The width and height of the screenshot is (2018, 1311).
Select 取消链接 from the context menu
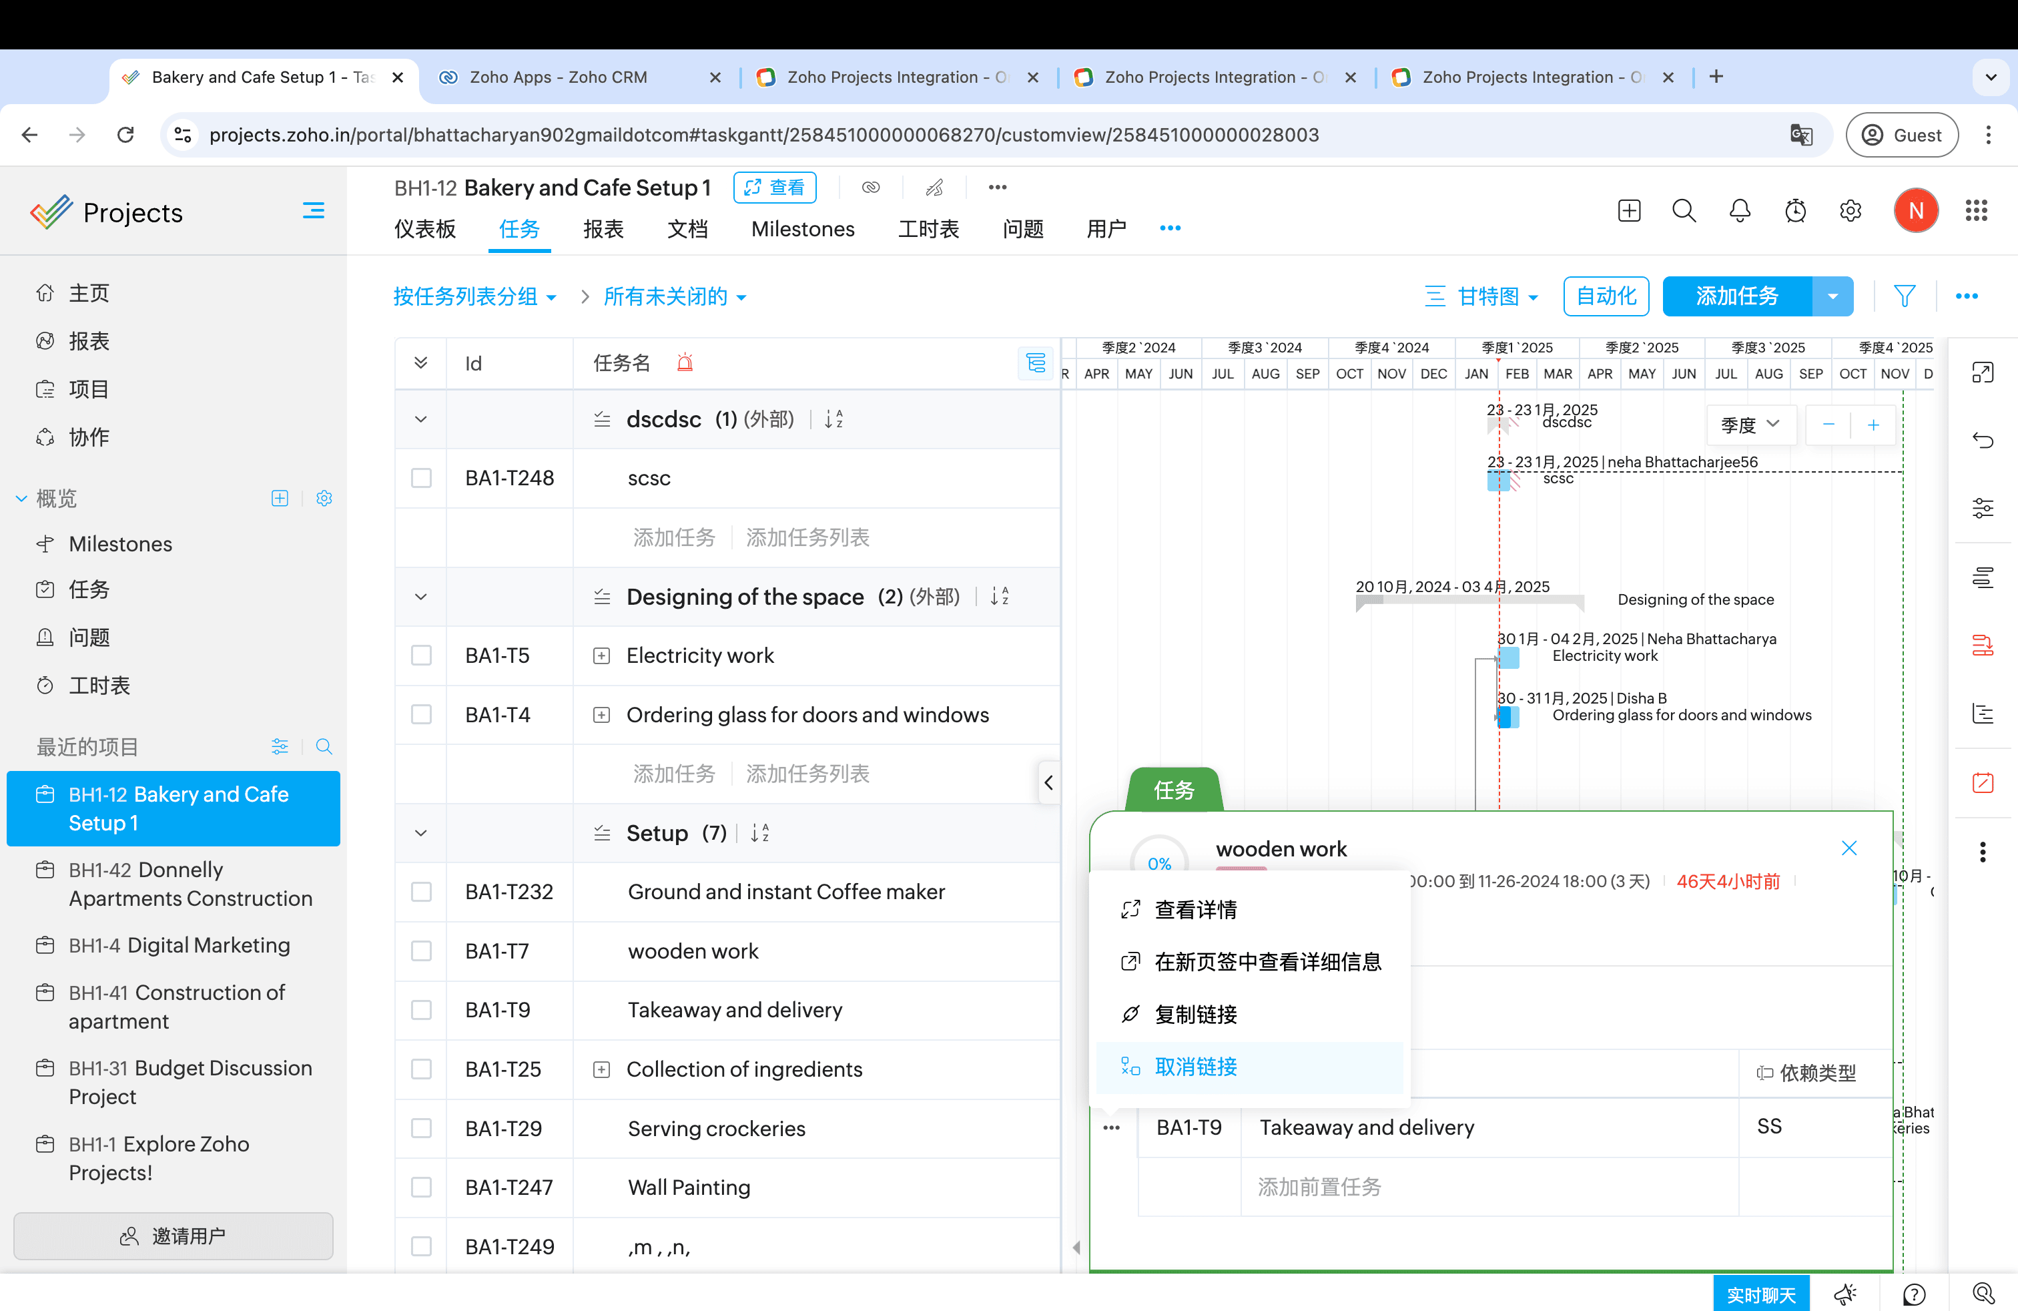pyautogui.click(x=1196, y=1067)
